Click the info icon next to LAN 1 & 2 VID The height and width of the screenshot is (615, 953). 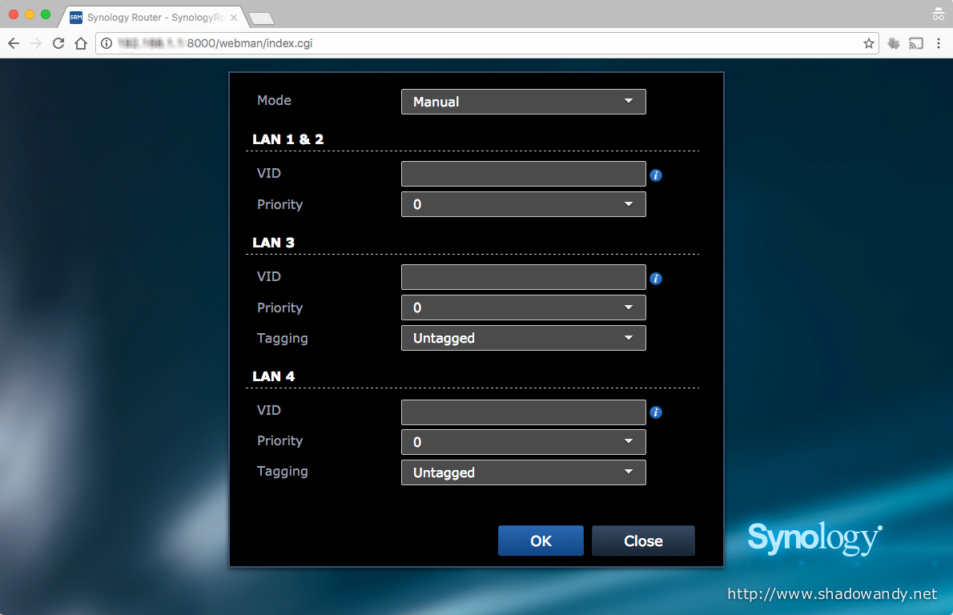(656, 175)
